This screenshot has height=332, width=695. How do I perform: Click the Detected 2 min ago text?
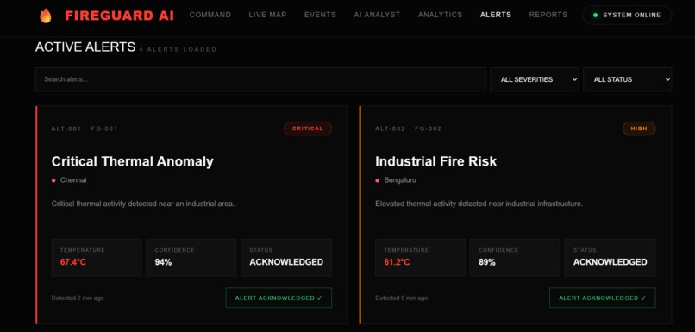point(78,298)
